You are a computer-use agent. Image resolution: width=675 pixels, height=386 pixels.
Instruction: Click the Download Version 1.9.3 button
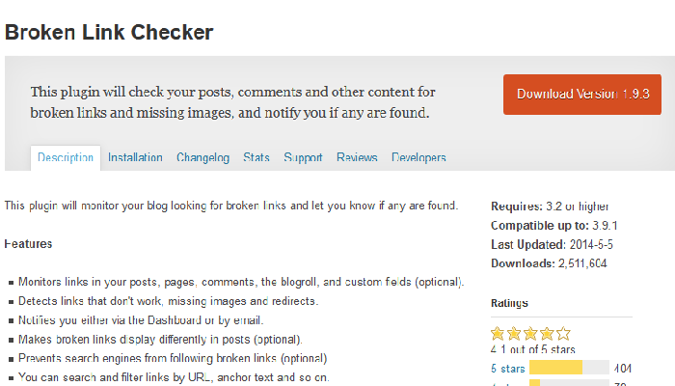click(x=582, y=95)
